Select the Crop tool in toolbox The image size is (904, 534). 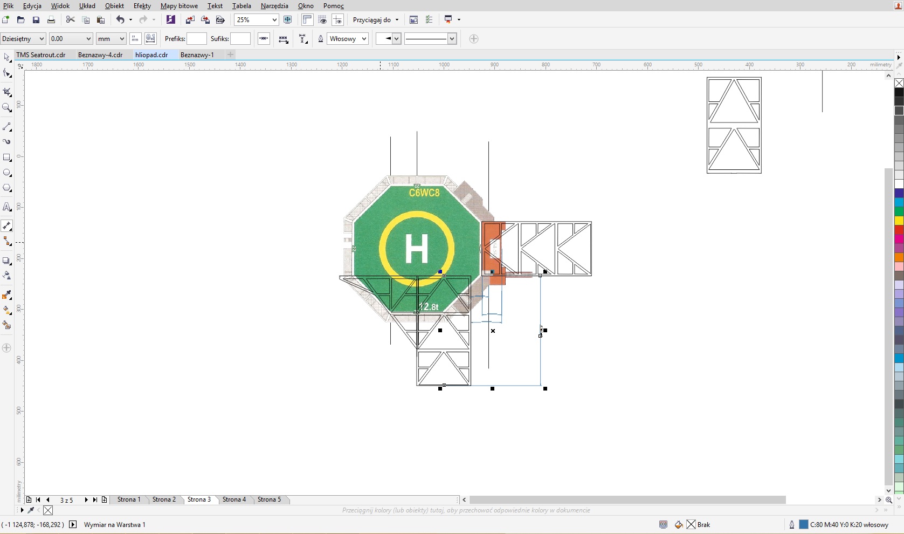(7, 92)
